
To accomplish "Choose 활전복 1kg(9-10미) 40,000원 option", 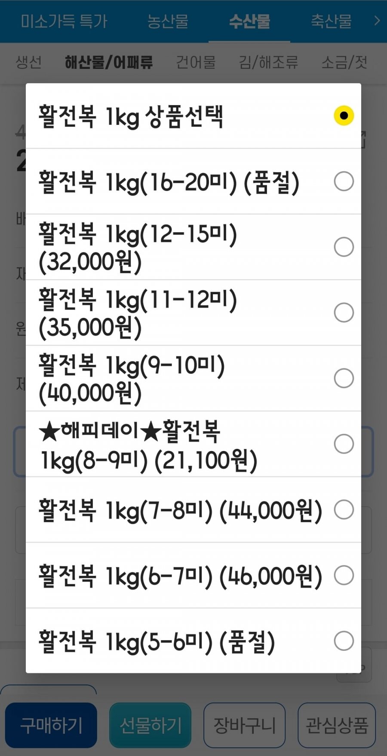I will 343,378.
